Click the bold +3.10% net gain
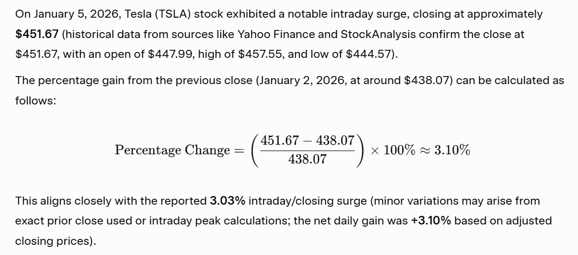 point(431,221)
